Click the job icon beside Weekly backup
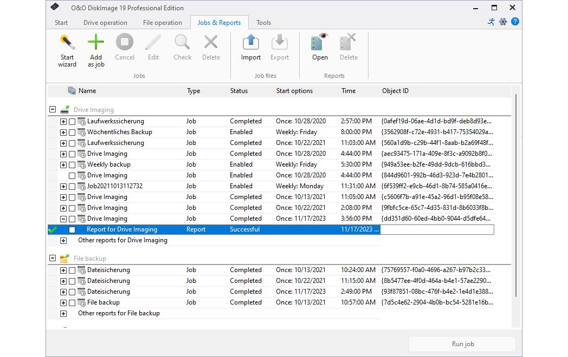The width and height of the screenshot is (568, 357). point(81,164)
